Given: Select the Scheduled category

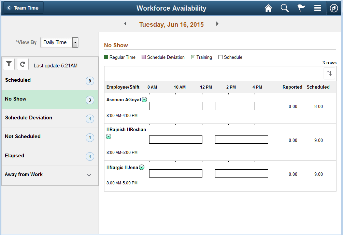Looking at the screenshot, I should pos(50,80).
